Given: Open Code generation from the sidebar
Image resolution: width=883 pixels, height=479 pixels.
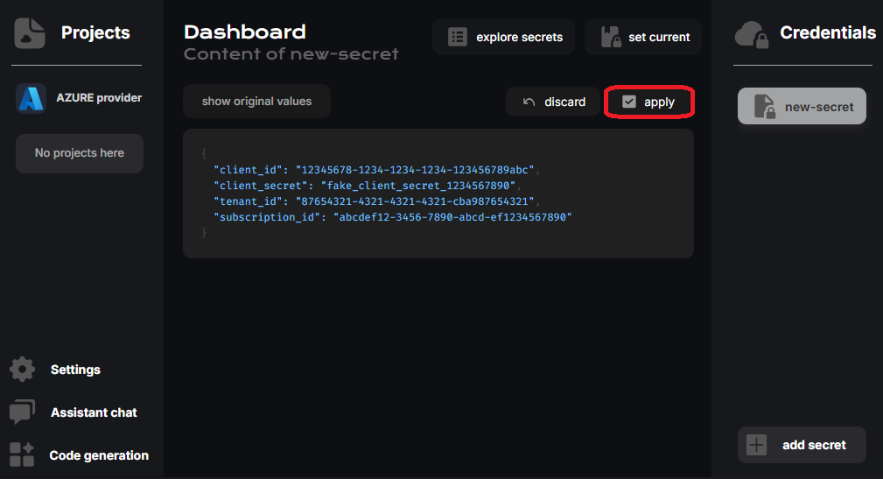Looking at the screenshot, I should [99, 455].
